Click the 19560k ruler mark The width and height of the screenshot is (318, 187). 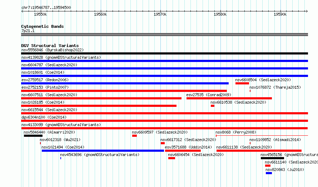[x=100, y=14]
